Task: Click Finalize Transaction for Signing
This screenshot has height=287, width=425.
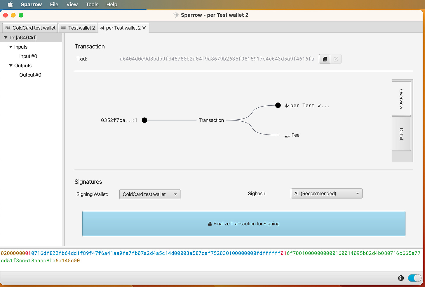Action: click(x=244, y=224)
